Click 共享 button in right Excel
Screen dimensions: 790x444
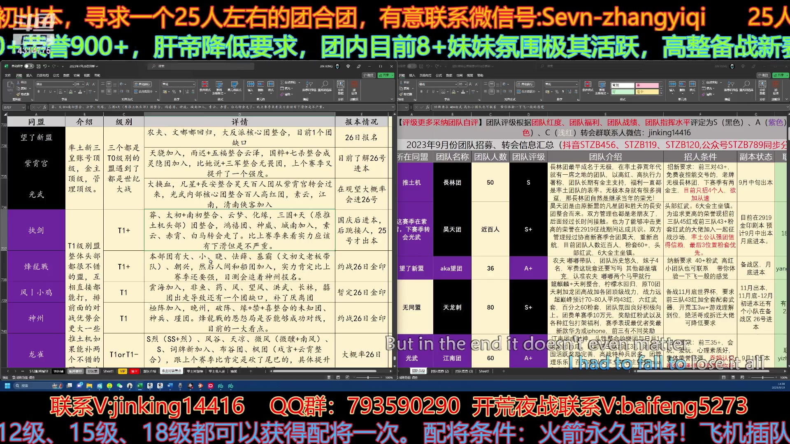coord(780,75)
